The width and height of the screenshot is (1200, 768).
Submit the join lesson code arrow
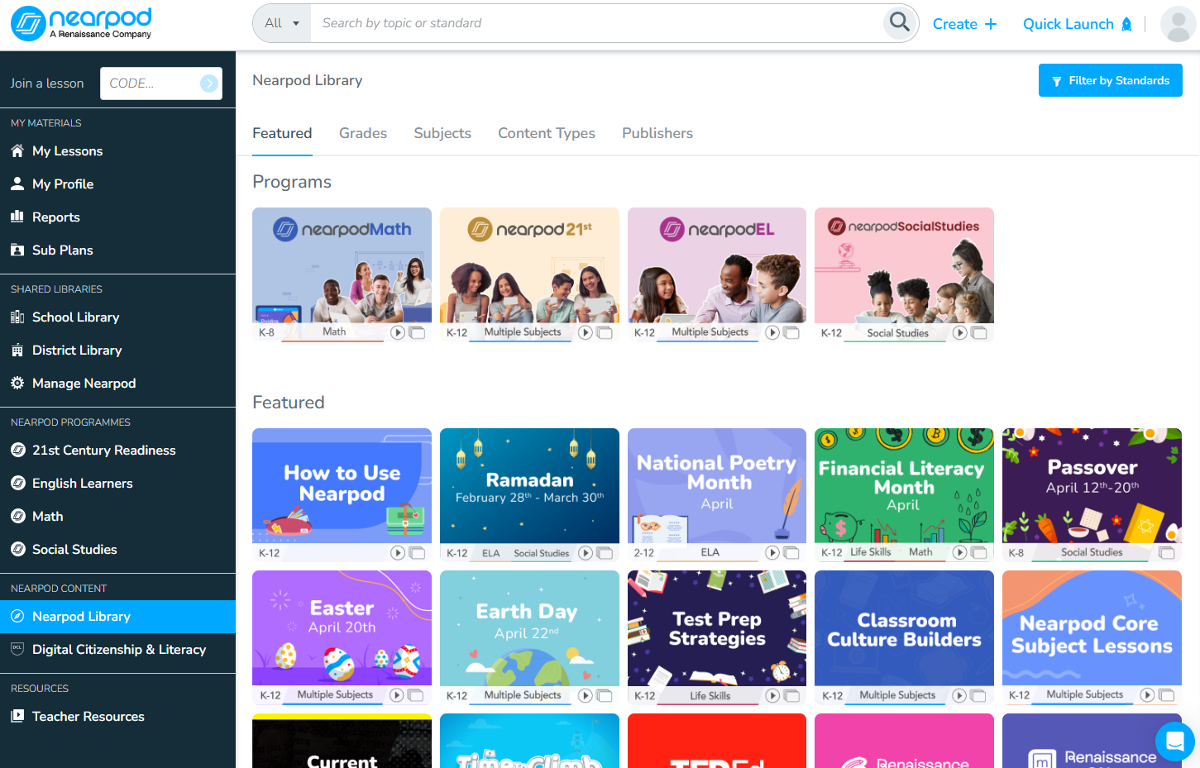tap(209, 83)
